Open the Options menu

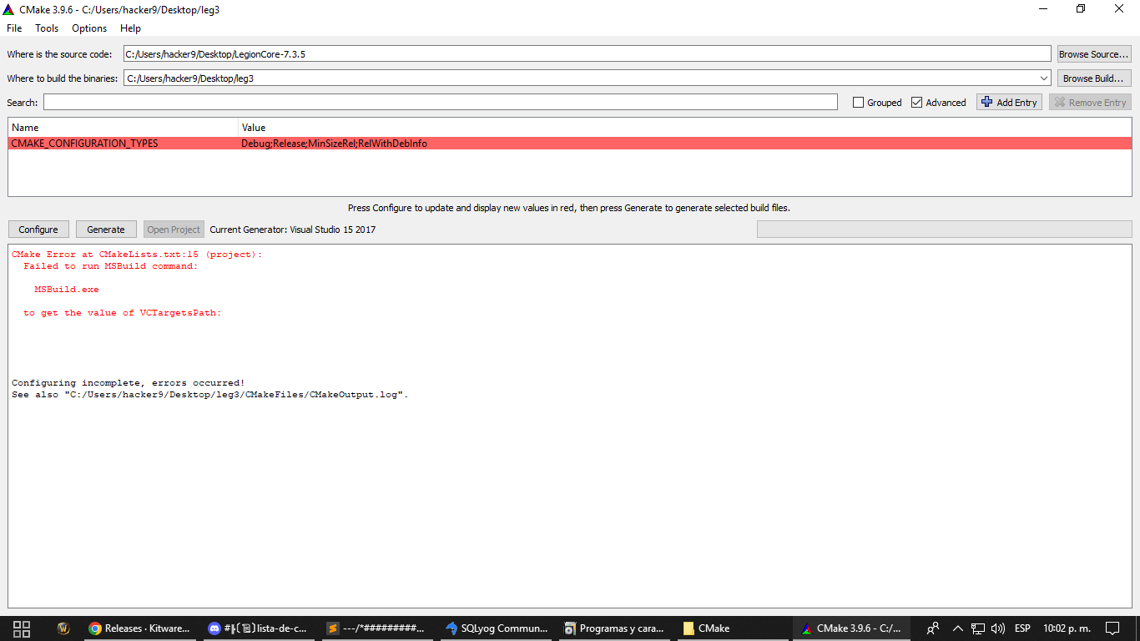coord(89,28)
